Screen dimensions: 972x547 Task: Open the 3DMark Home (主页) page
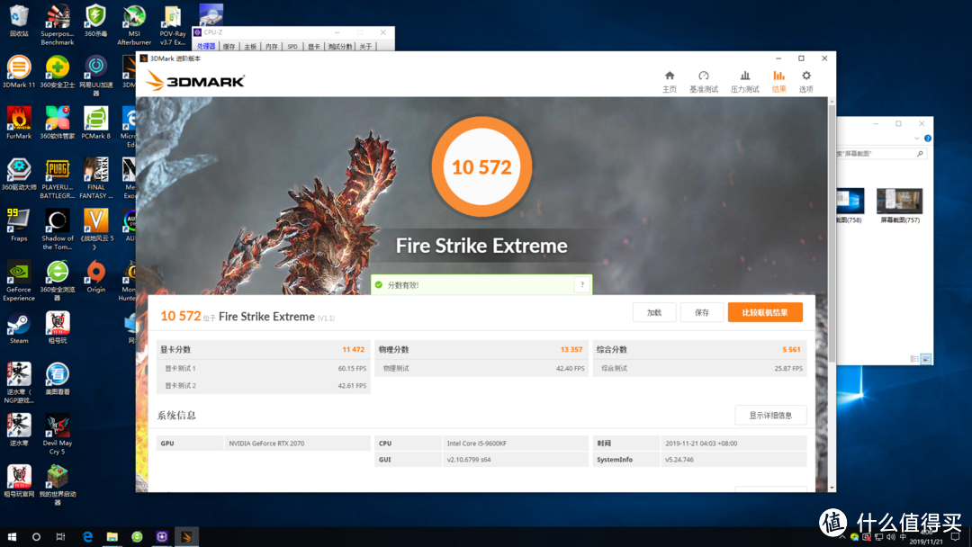pyautogui.click(x=669, y=82)
